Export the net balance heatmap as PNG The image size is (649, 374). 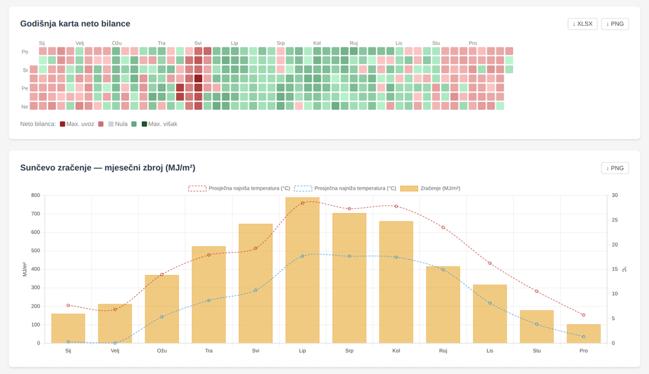point(615,24)
